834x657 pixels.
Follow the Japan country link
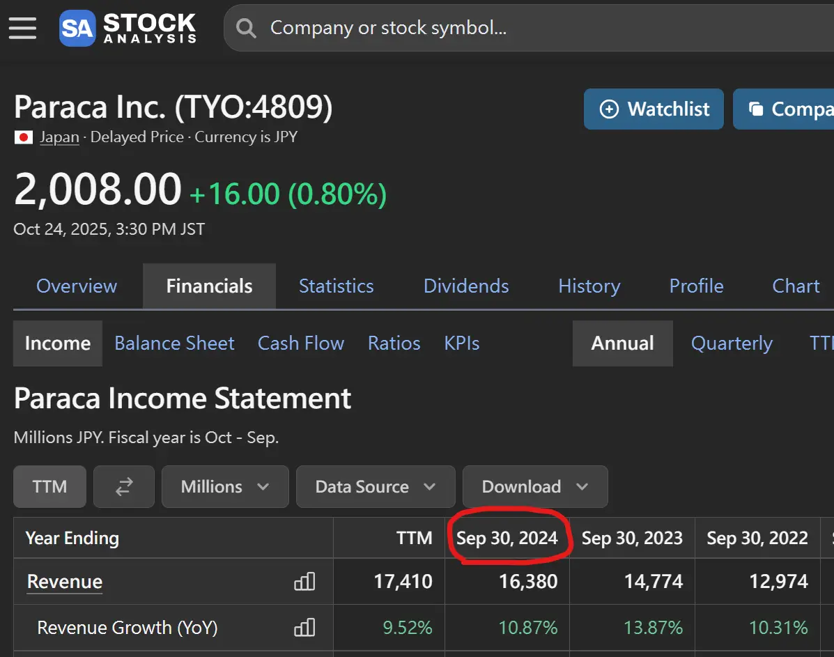pyautogui.click(x=59, y=137)
